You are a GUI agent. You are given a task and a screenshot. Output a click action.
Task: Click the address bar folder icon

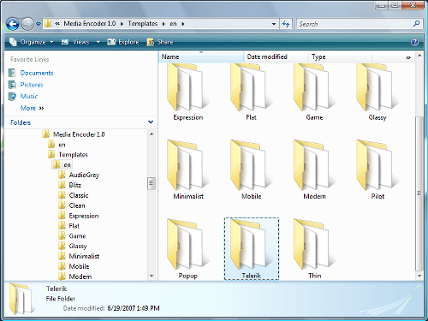(x=48, y=23)
